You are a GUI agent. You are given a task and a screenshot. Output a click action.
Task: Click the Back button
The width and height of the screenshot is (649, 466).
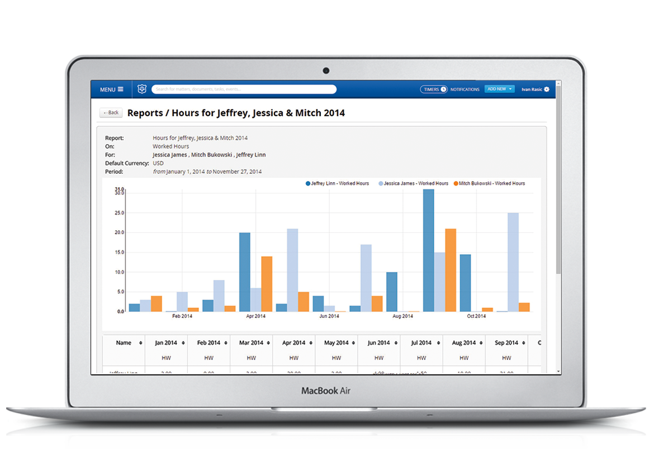pyautogui.click(x=111, y=113)
